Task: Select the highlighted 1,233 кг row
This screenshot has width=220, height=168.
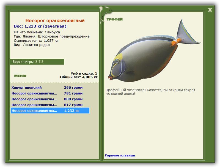Action: (x=50, y=110)
